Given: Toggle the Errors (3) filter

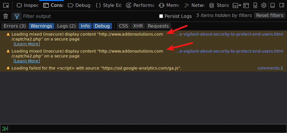Looking at the screenshot, I should click(x=14, y=26).
